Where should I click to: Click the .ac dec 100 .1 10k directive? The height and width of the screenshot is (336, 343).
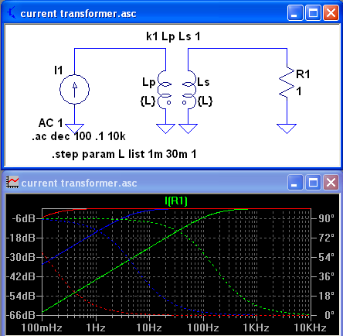(79, 136)
